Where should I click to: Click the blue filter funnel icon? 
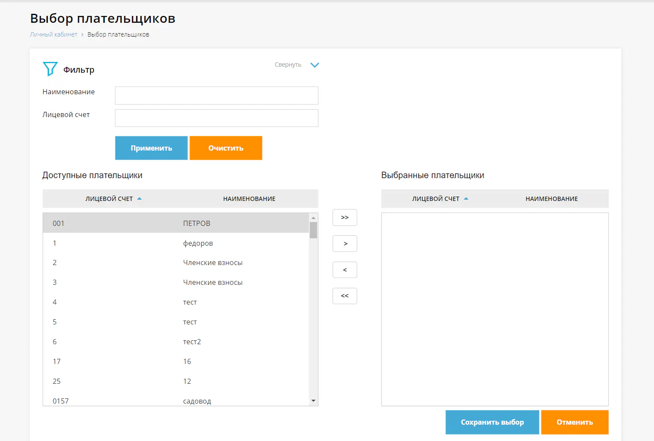coord(50,69)
